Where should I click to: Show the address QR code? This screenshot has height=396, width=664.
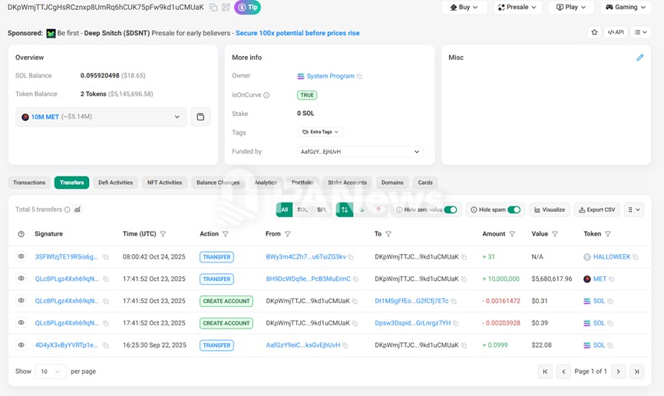(x=226, y=8)
